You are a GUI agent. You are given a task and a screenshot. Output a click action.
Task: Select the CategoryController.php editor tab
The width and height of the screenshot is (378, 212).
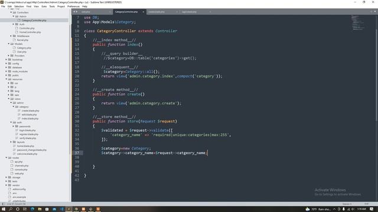coord(126,12)
